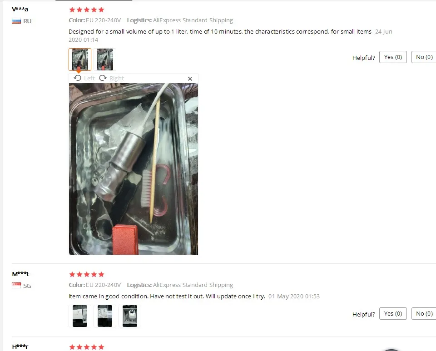Screen dimensions: 436x351
Task: Click the star rating of V***a's review
Action: pos(86,10)
